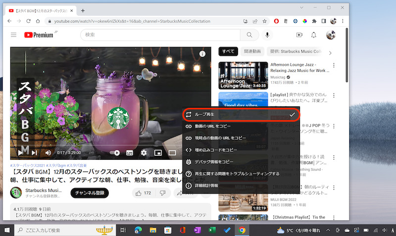Click the YouTube search input field
This screenshot has height=236, width=396.
161,35
